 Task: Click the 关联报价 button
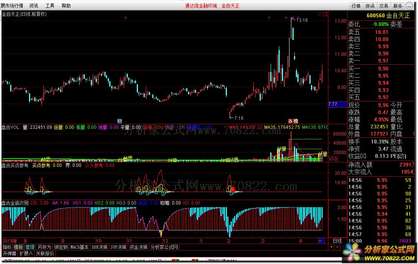45,253
